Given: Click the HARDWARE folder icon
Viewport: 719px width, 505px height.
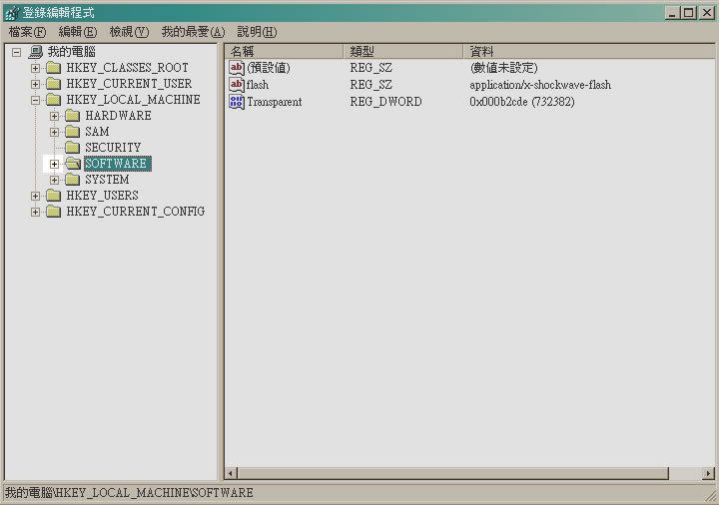Looking at the screenshot, I should pyautogui.click(x=73, y=116).
